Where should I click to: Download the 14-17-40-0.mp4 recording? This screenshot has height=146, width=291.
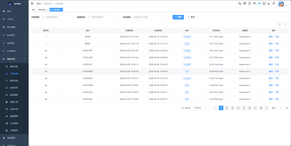pos(277,37)
